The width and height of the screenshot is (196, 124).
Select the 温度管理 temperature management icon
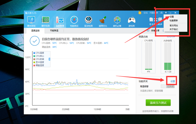[x=60, y=22]
